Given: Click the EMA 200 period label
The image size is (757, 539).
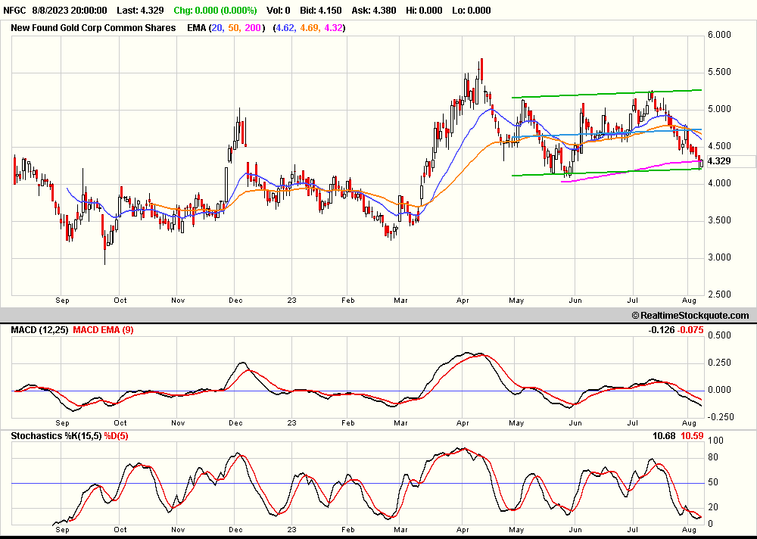Looking at the screenshot, I should (253, 28).
